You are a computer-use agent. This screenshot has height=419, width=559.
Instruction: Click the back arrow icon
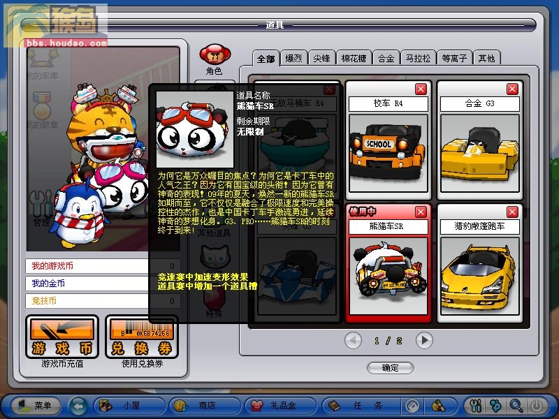[78, 406]
